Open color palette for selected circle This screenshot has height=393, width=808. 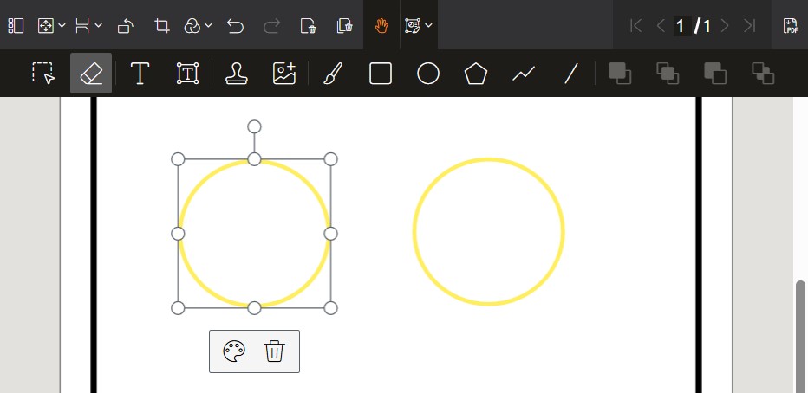point(234,351)
